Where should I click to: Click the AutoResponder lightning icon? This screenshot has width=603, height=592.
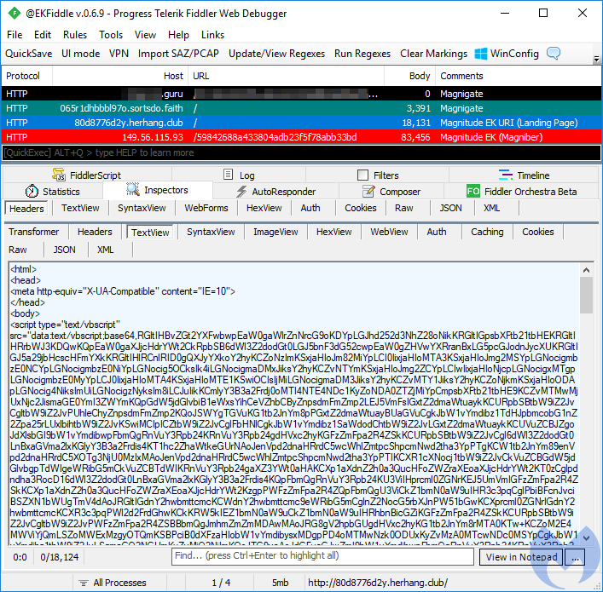pos(241,192)
